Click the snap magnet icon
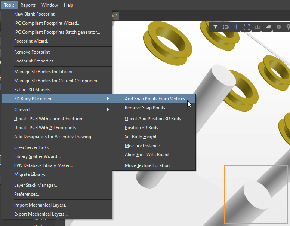 [226, 27]
